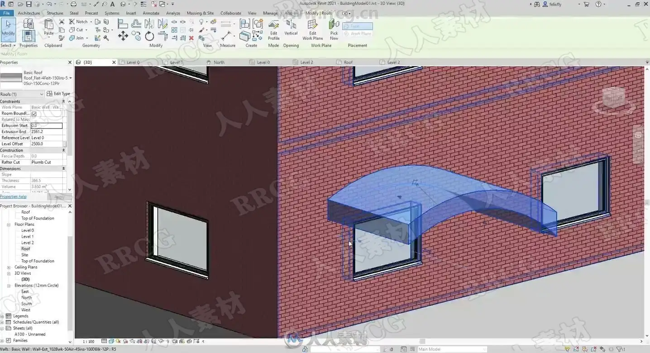Click the Extrusion End value field
The height and width of the screenshot is (353, 650).
pos(46,132)
